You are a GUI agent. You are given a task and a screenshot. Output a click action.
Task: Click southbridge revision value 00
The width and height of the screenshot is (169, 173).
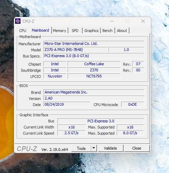coord(138,70)
